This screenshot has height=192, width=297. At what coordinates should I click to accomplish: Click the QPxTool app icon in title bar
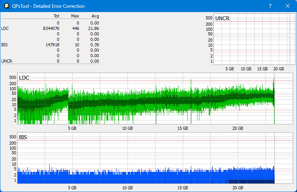(6, 6)
